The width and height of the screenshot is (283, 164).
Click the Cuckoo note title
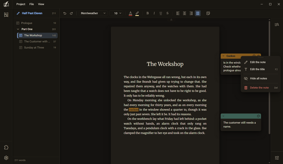click(231, 56)
